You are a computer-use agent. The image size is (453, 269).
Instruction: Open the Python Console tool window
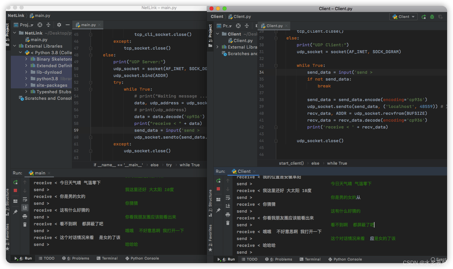142,258
